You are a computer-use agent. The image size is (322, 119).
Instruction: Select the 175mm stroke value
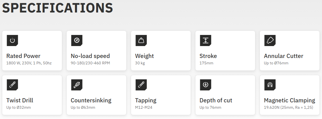click(x=206, y=63)
